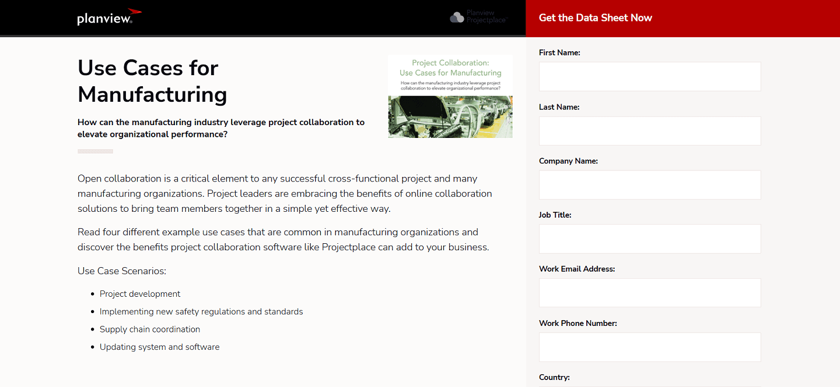Open the data sheet cover thumbnail image
This screenshot has width=840, height=387.
[450, 95]
